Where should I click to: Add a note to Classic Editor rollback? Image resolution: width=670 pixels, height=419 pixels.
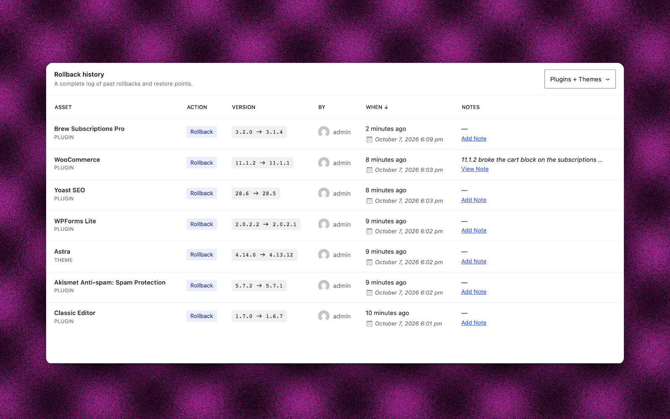coord(474,323)
